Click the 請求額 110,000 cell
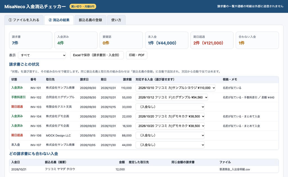This screenshot has height=177, width=288. coord(126,88)
